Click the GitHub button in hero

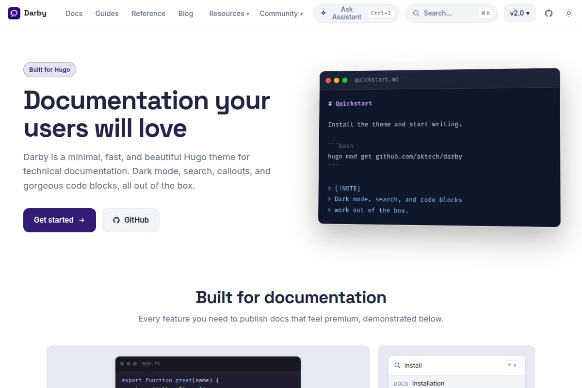[x=130, y=220]
